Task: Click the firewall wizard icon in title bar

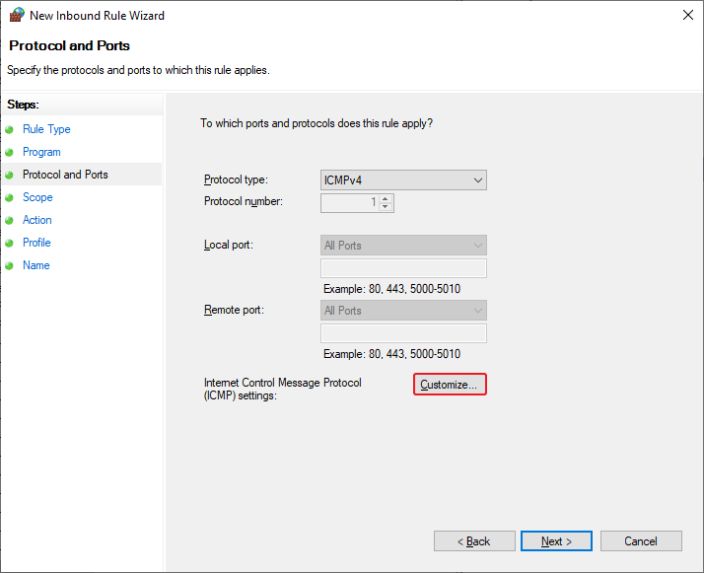Action: tap(15, 16)
